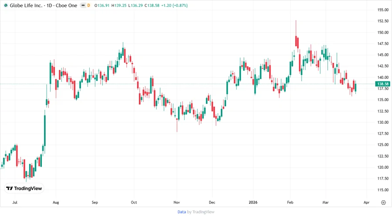Viewport: 392px width, 217px height.
Task: Click the Feb date axis label
Action: [290, 202]
